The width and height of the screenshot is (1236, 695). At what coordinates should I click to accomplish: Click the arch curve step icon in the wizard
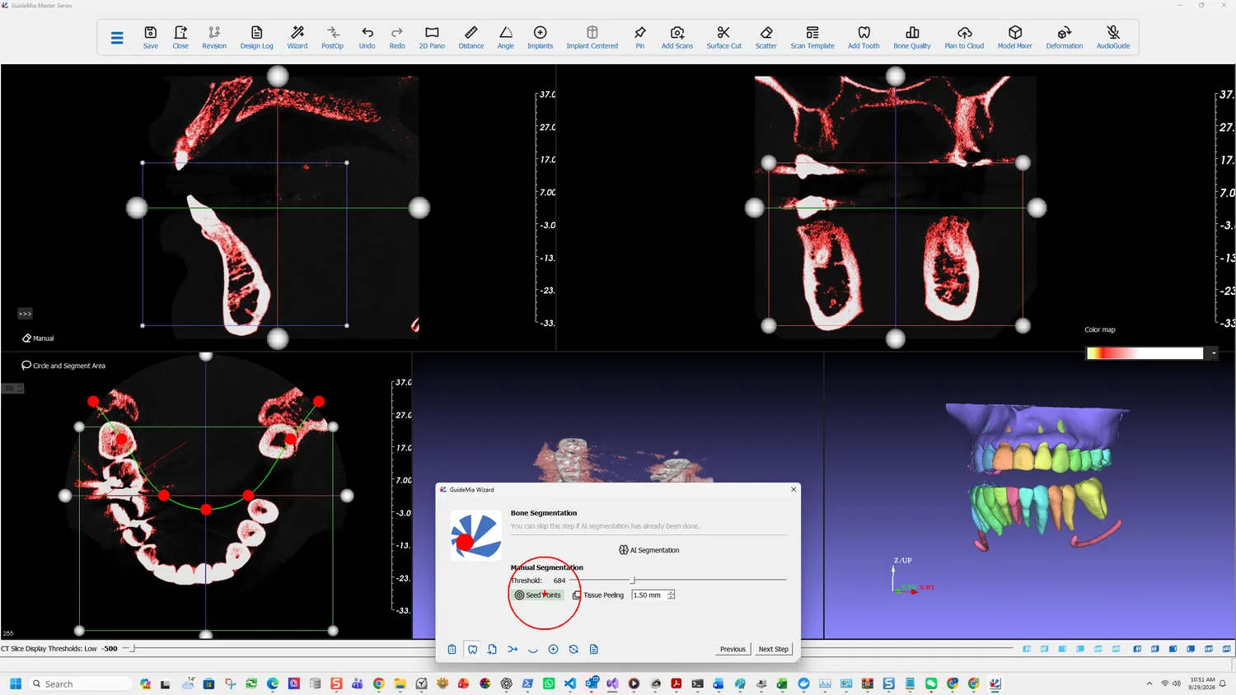(x=533, y=650)
